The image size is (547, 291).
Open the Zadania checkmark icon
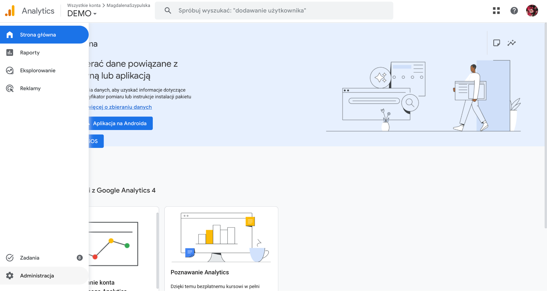pyautogui.click(x=10, y=258)
